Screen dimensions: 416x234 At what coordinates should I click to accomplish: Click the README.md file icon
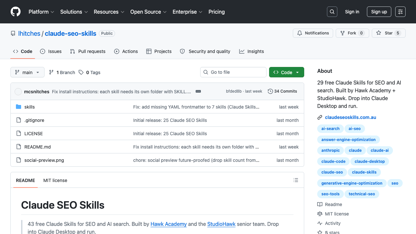19,147
